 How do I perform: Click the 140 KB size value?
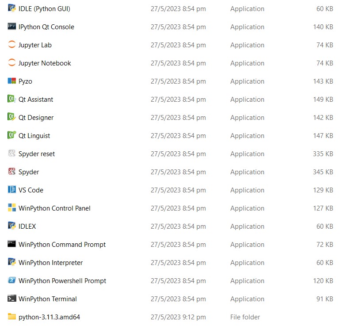click(323, 27)
